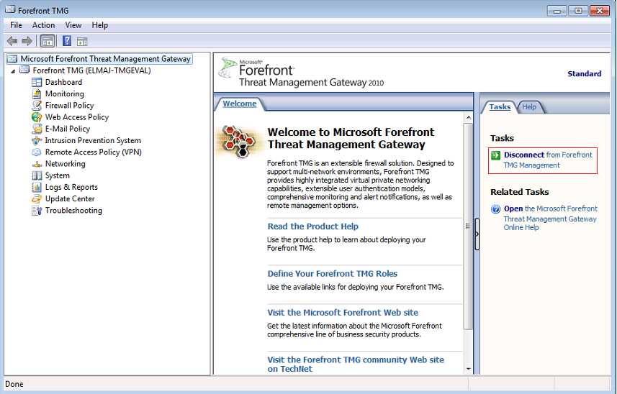Click the blue Help toolbar icon
This screenshot has width=617, height=394.
pyautogui.click(x=67, y=40)
